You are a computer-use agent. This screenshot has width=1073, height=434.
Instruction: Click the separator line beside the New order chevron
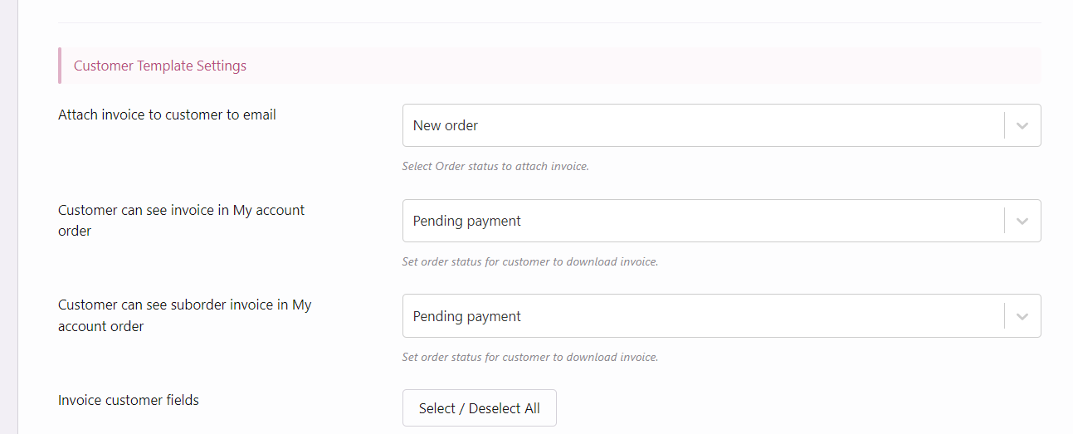[x=1004, y=125]
